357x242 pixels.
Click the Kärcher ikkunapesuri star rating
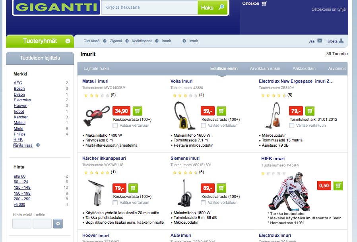97,172
